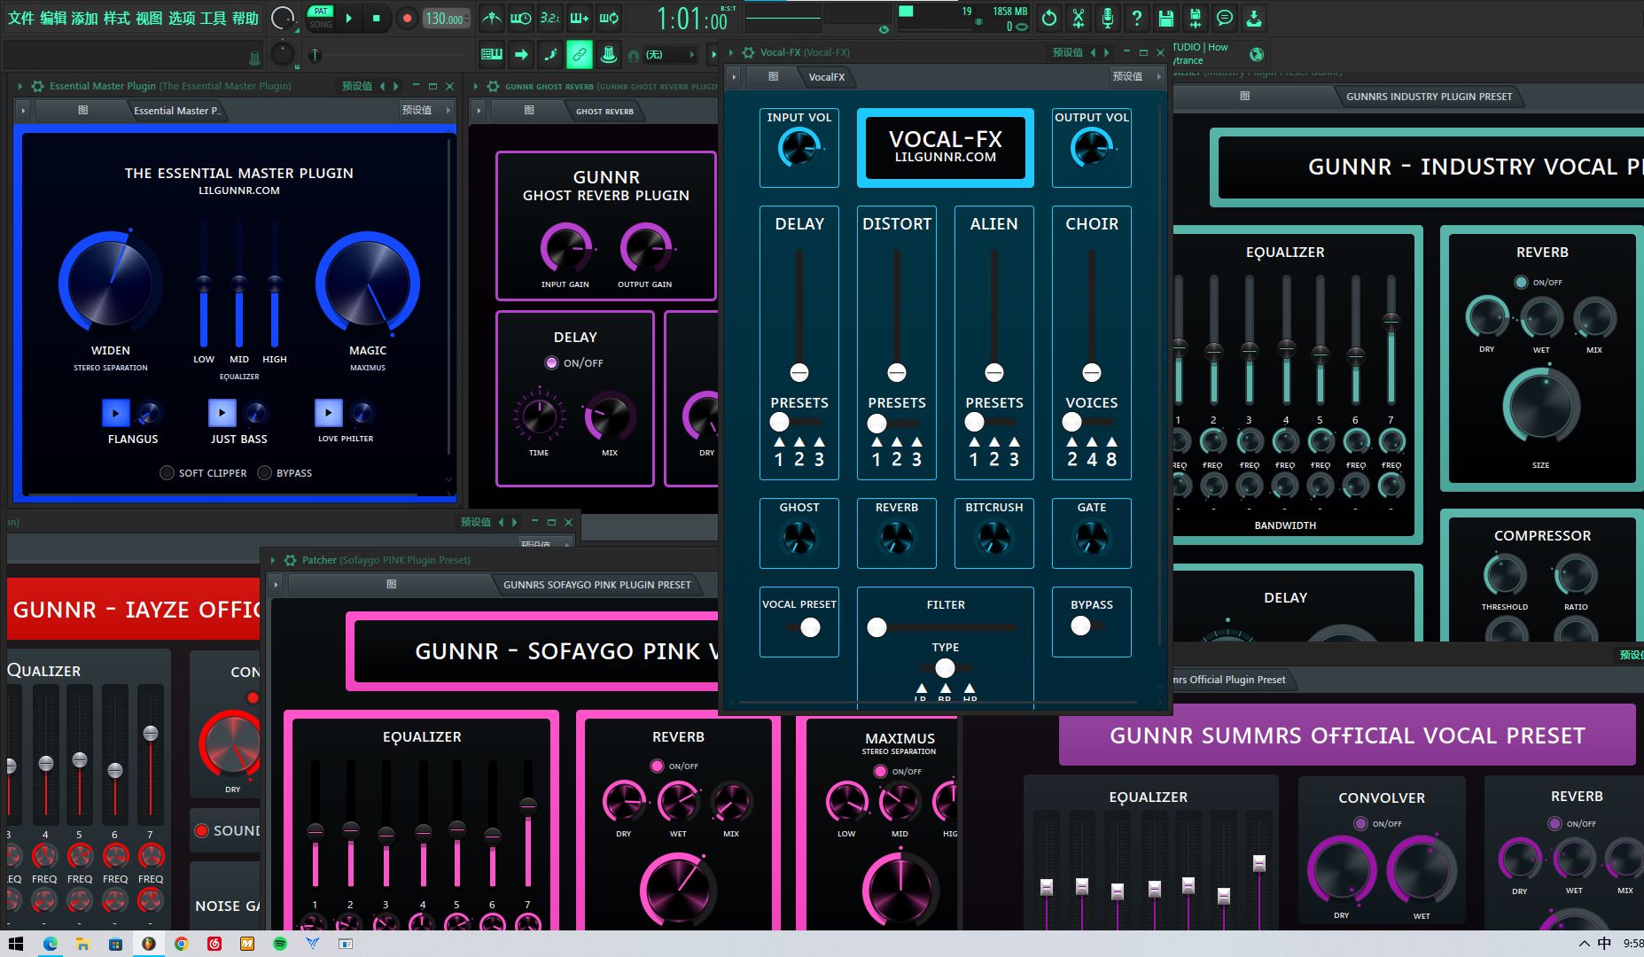Open Essential Master Plugin title presets menu
This screenshot has width=1644, height=957.
click(x=357, y=86)
